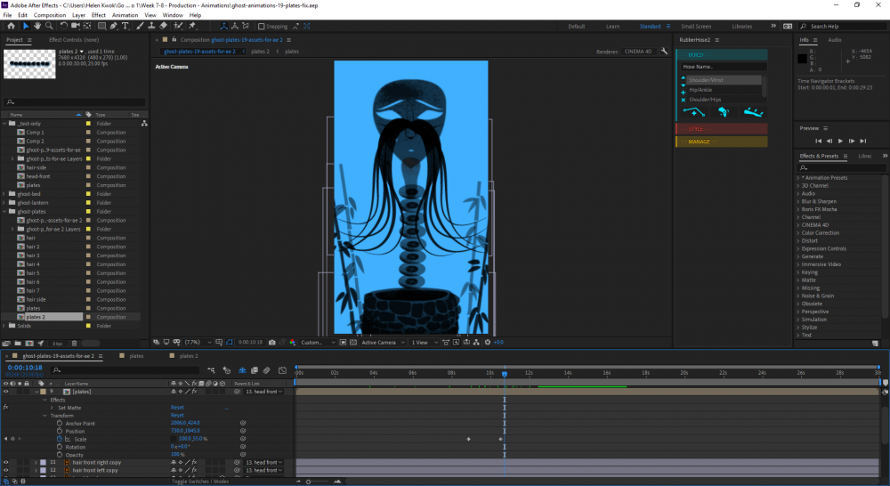Viewport: 890px width, 486px height.
Task: Open the magnification 7.7% dropdown
Action: click(x=197, y=343)
